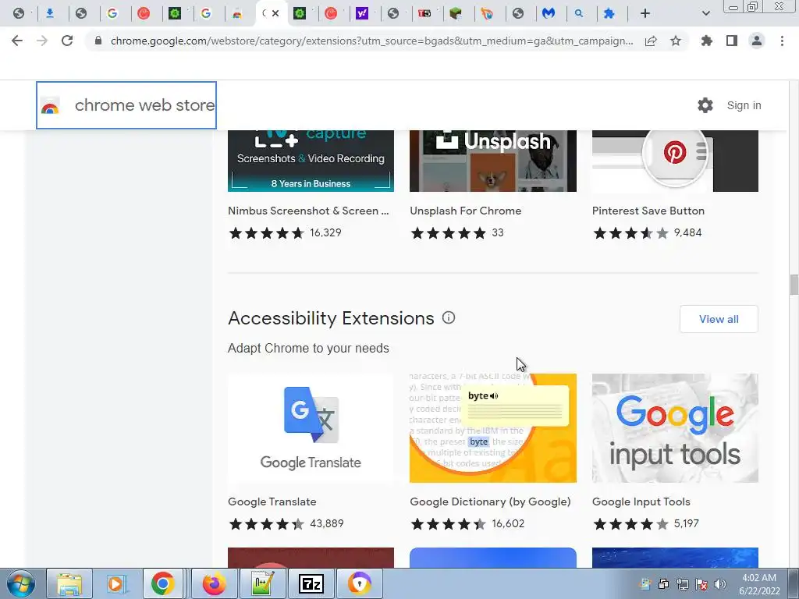The width and height of the screenshot is (799, 599).
Task: Click View all for Accessibility Extensions
Action: point(719,319)
